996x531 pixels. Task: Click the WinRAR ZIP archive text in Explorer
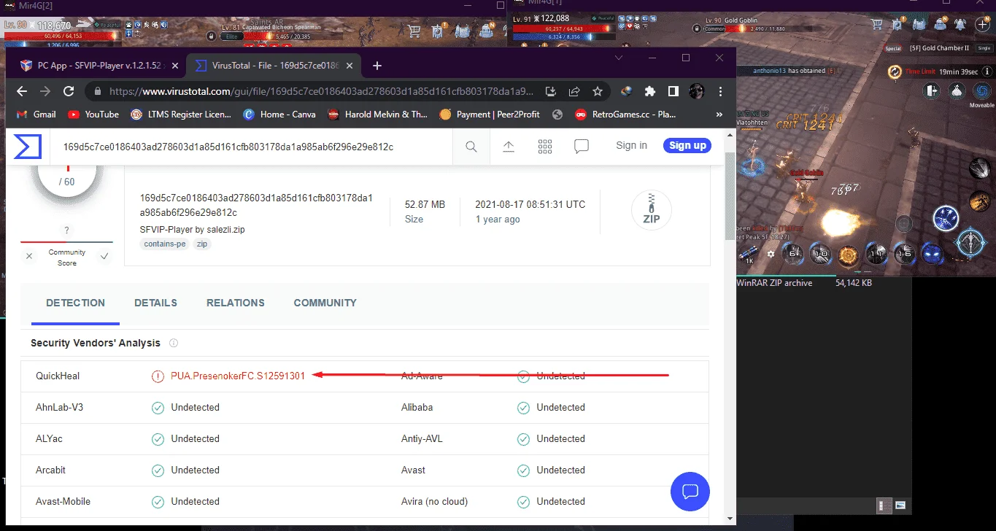(774, 283)
